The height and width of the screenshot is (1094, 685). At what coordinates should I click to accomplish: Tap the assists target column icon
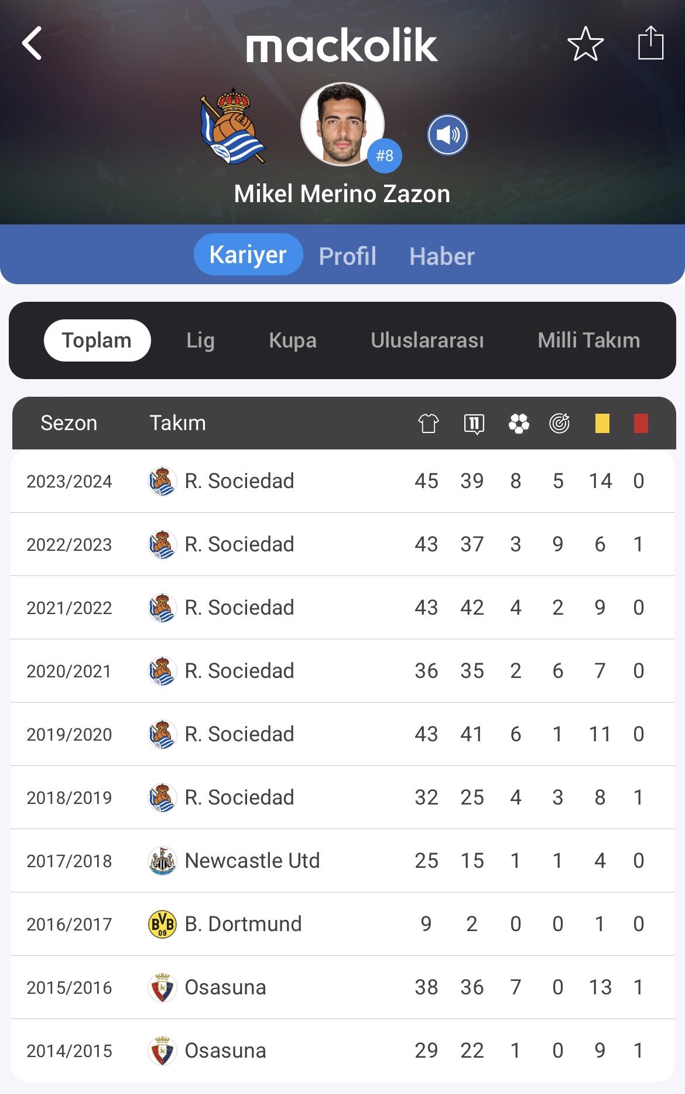(560, 423)
